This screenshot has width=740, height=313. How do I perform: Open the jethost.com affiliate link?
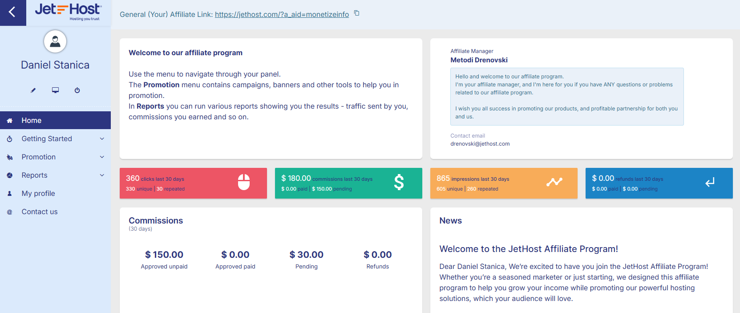click(x=282, y=14)
